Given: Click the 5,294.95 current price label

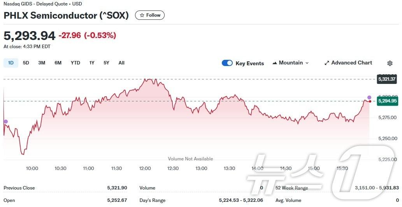Looking at the screenshot, I should click(387, 101).
